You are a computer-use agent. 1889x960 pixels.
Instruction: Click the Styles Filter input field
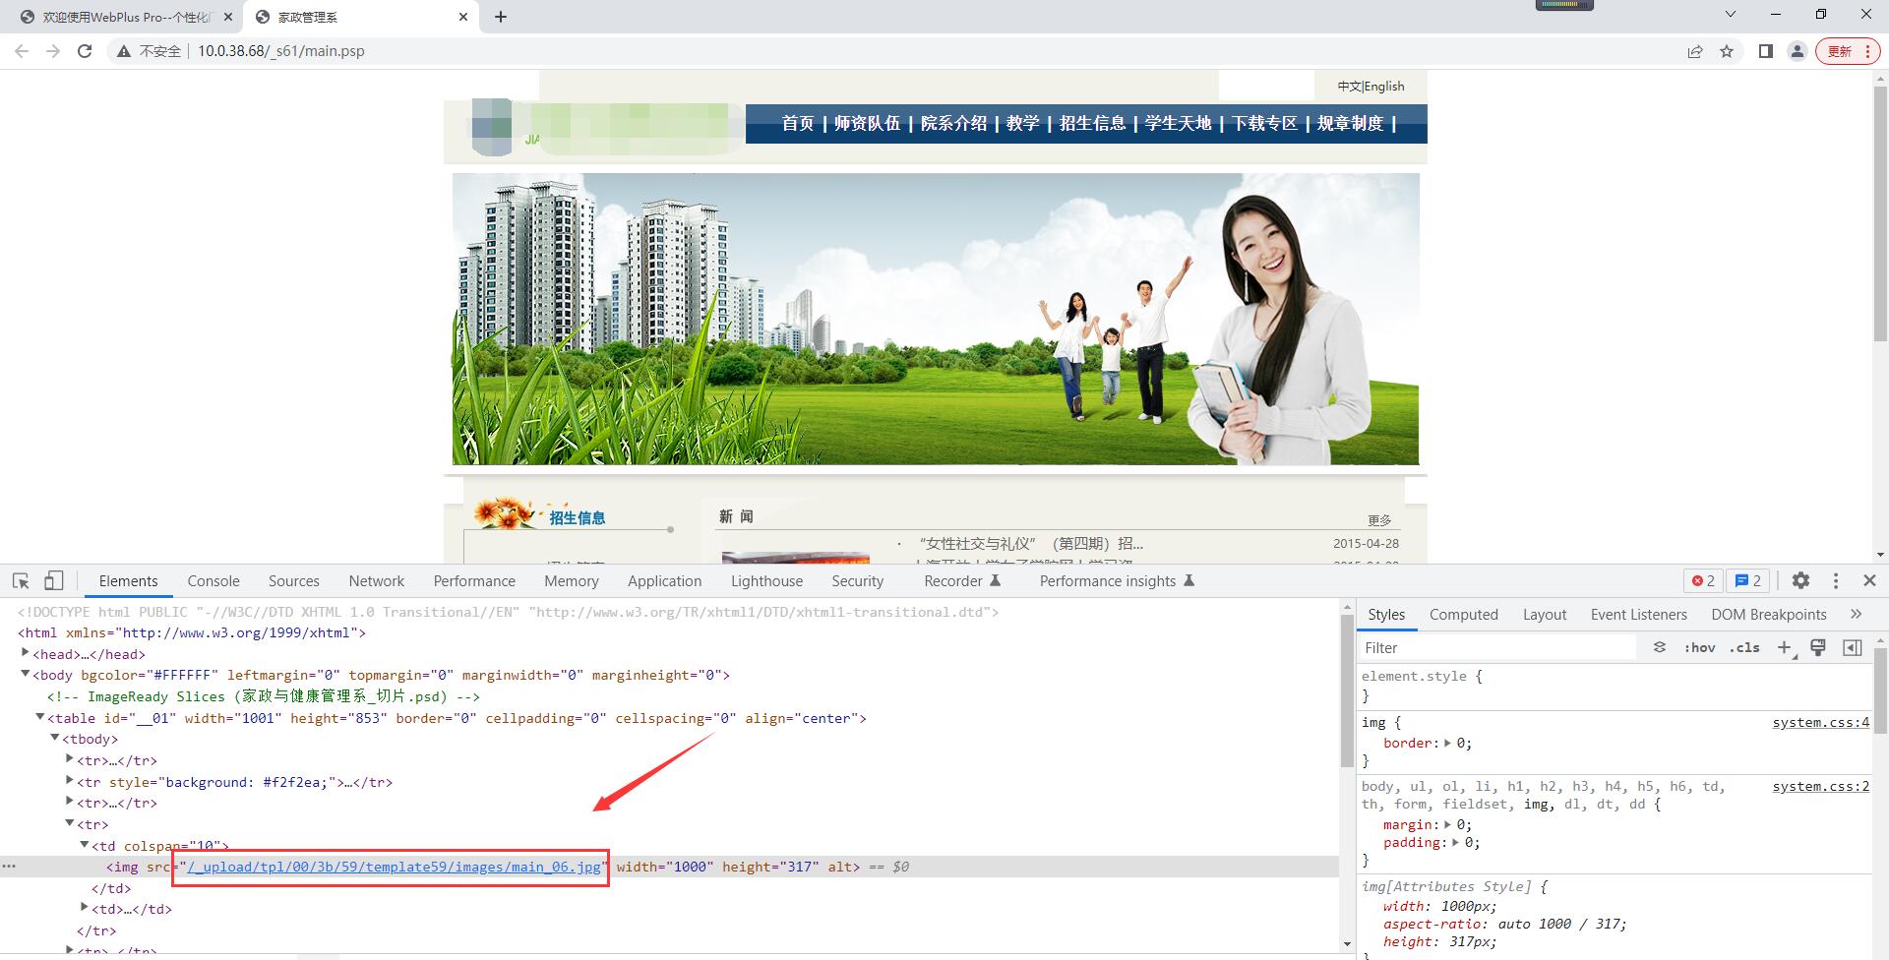[1495, 647]
